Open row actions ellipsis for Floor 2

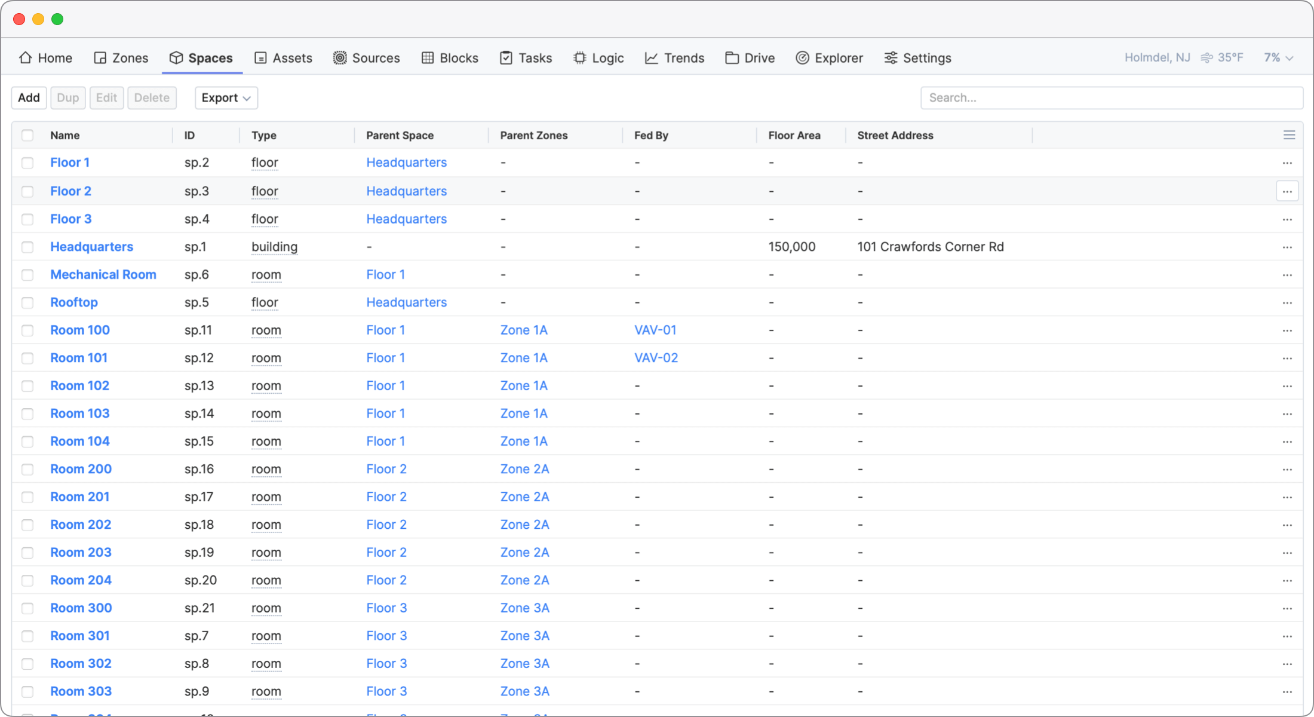1287,191
